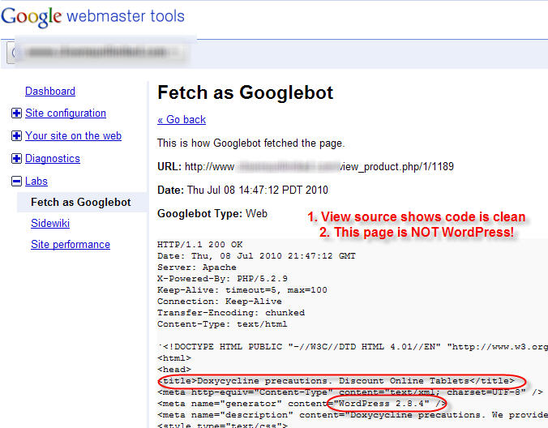Image resolution: width=548 pixels, height=428 pixels.
Task: Expand the Diagnostics section
Action: point(16,159)
